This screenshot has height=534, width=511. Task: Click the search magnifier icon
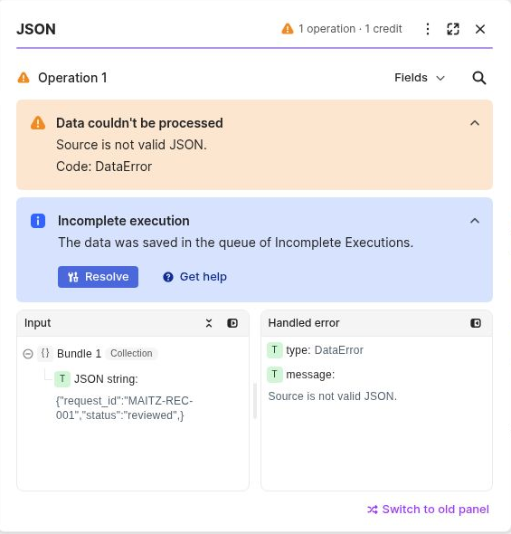click(479, 78)
